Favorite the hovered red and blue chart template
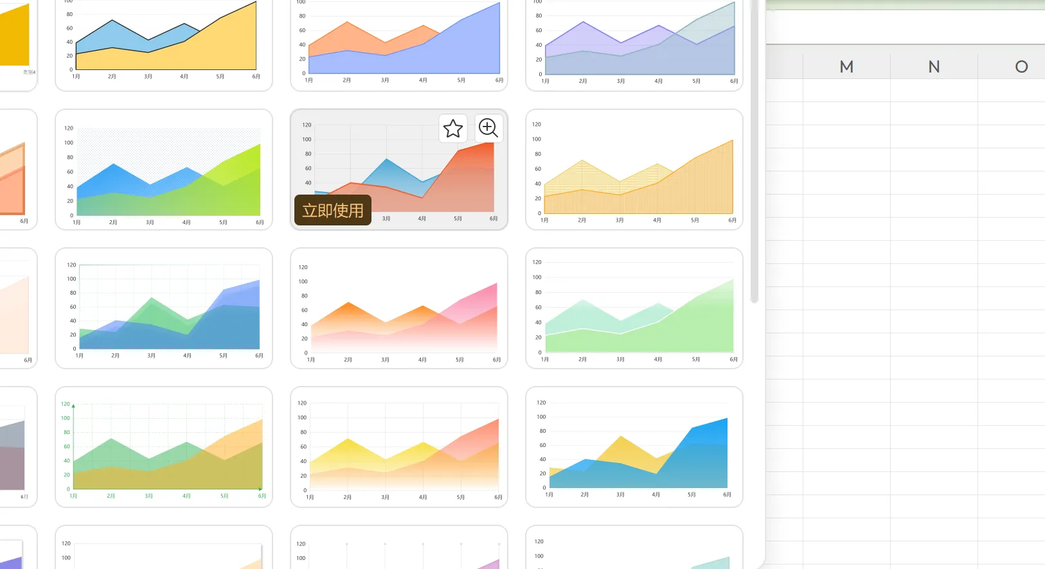This screenshot has width=1045, height=569. (x=453, y=128)
